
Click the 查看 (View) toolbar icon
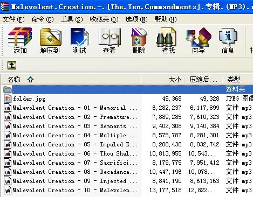point(109,40)
